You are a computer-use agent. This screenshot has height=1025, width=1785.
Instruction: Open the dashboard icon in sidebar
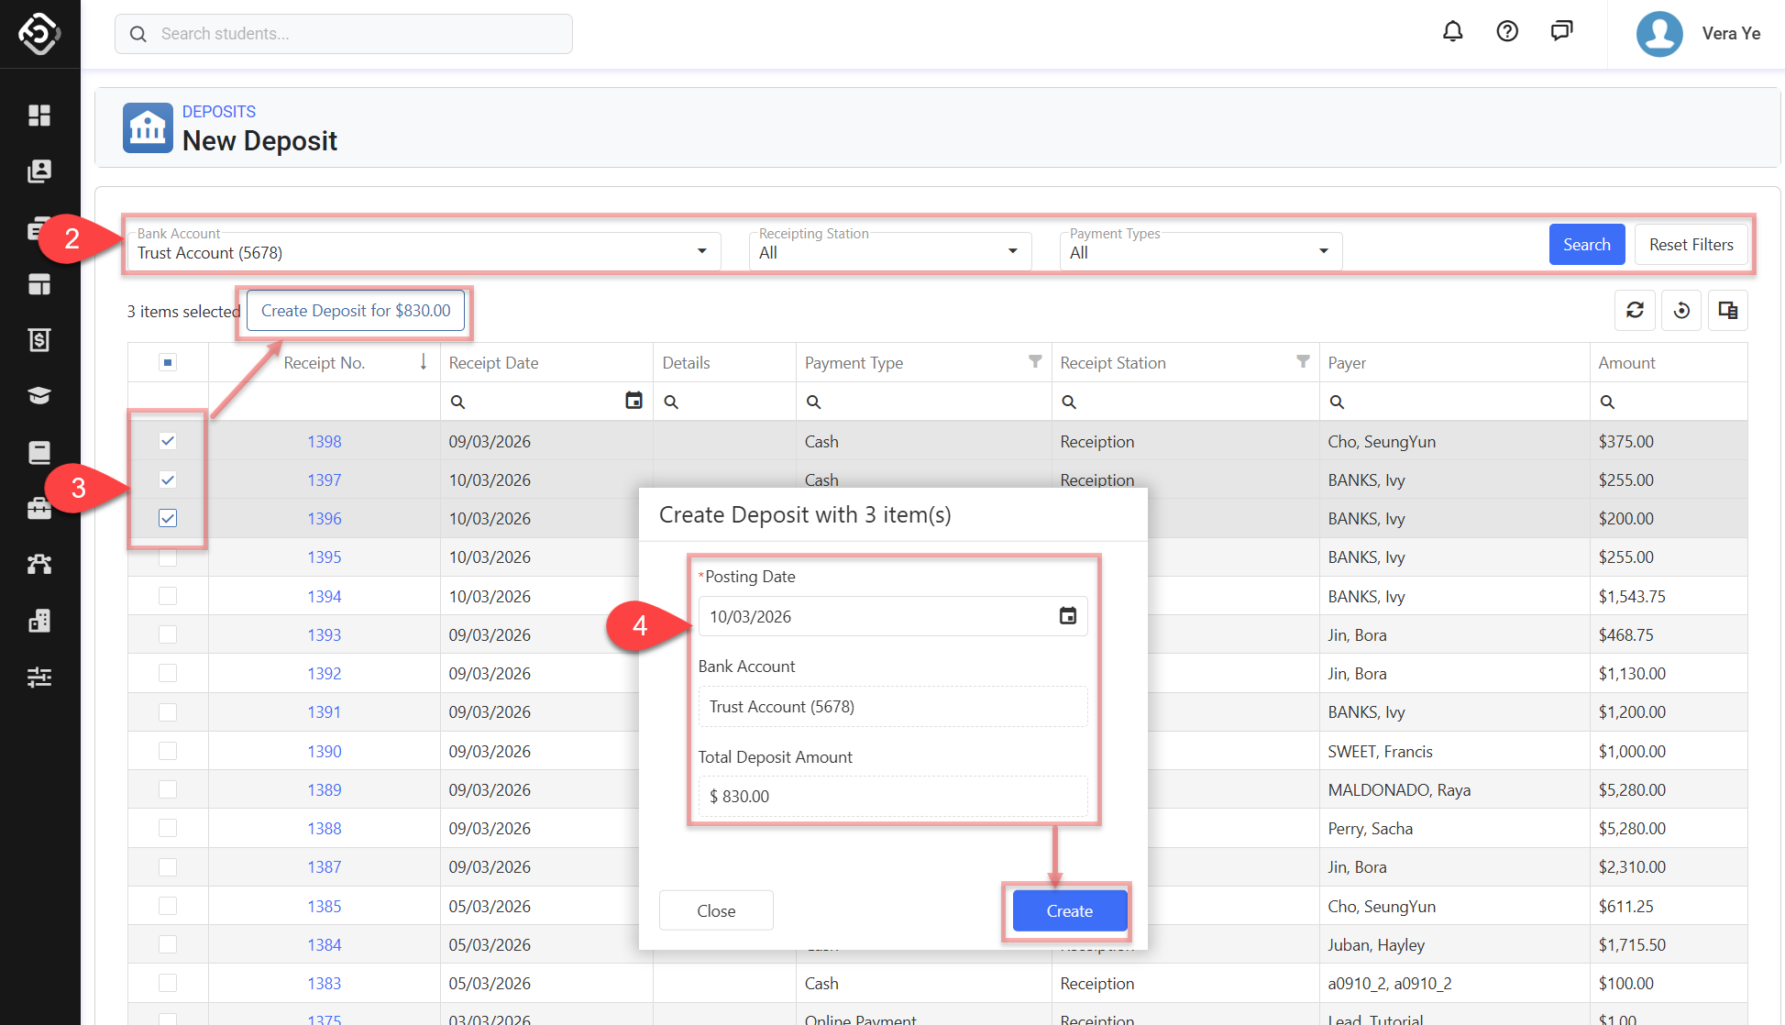click(x=39, y=115)
